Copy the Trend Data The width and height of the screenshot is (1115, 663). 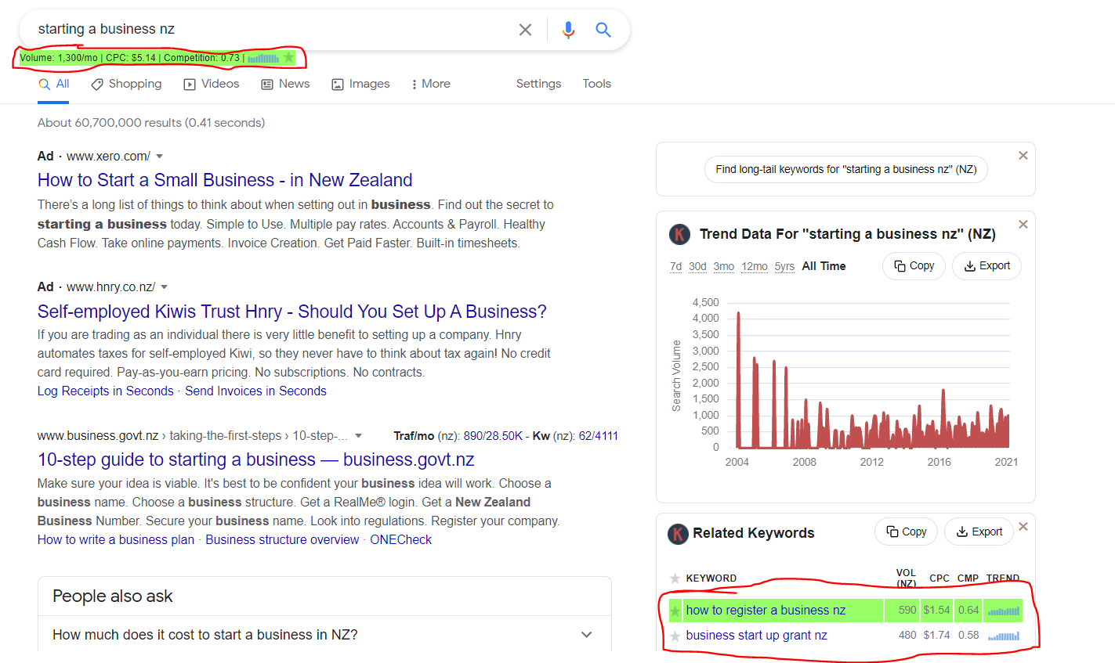914,266
